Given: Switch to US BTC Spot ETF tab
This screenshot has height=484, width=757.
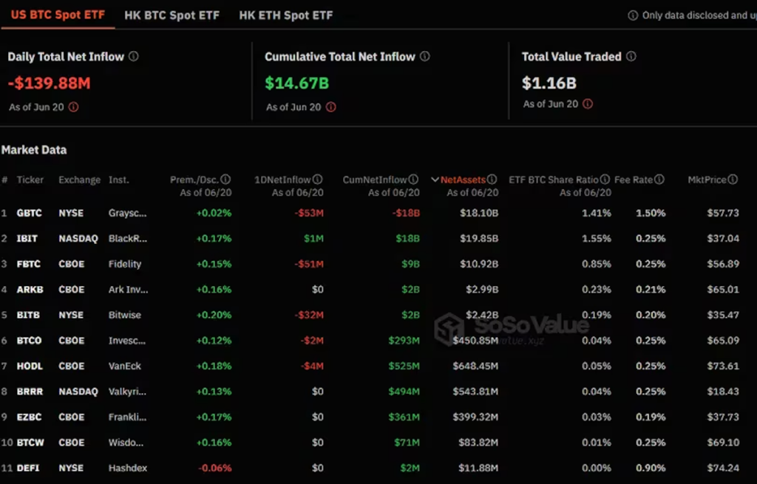Looking at the screenshot, I should click(58, 15).
